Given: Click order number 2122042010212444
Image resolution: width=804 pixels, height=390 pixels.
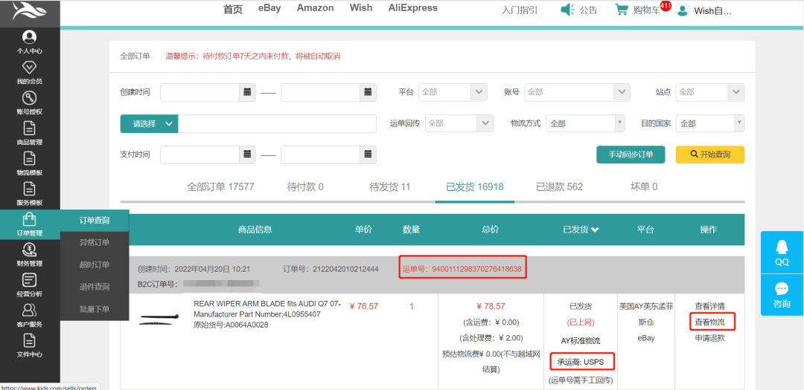Looking at the screenshot, I should coord(345,269).
